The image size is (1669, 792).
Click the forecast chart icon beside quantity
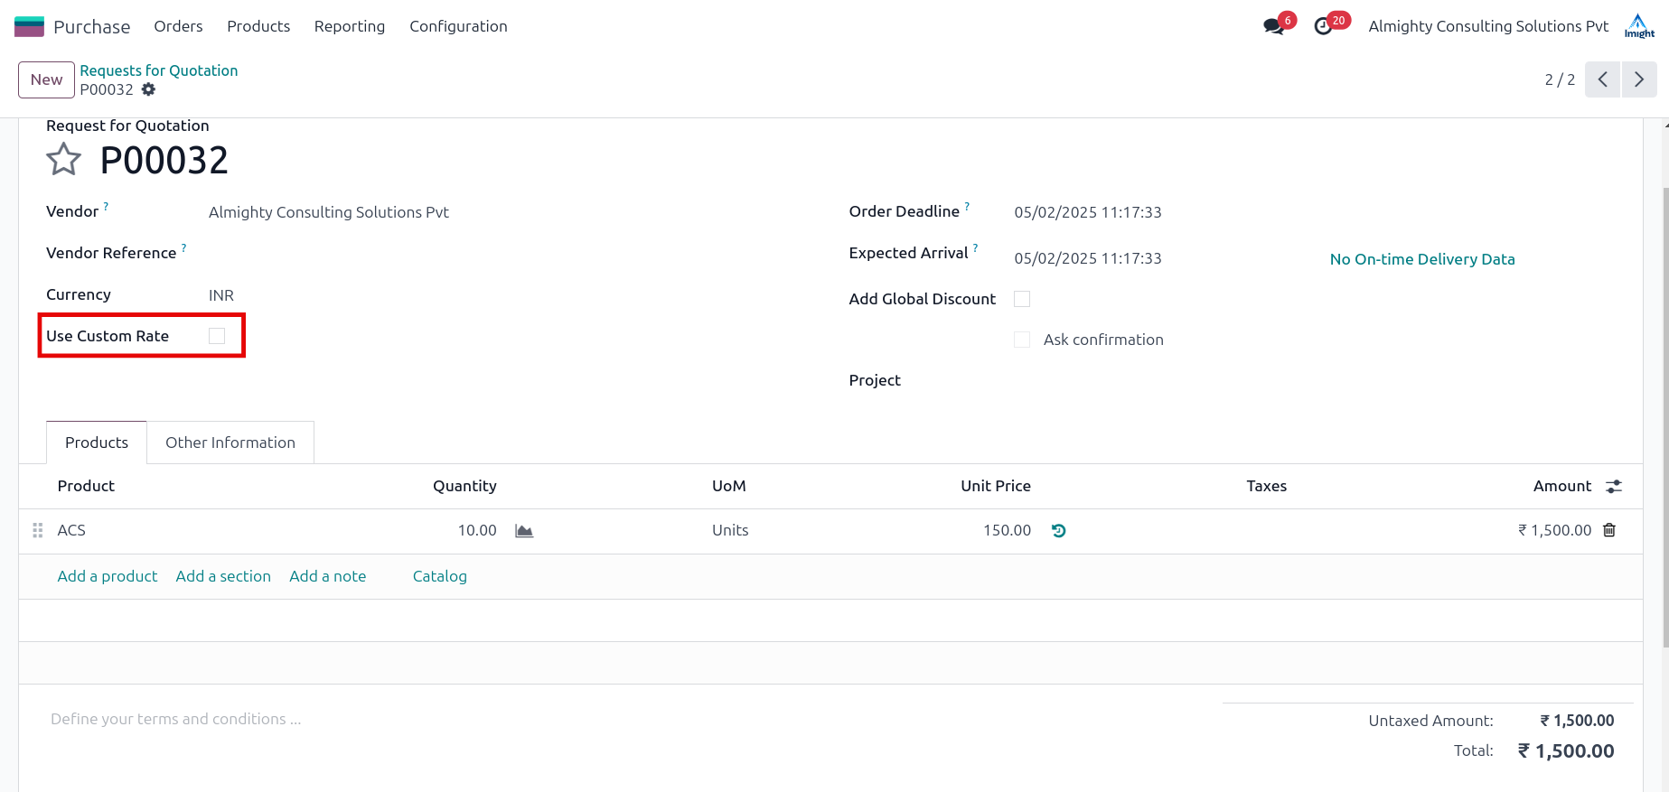(x=524, y=531)
